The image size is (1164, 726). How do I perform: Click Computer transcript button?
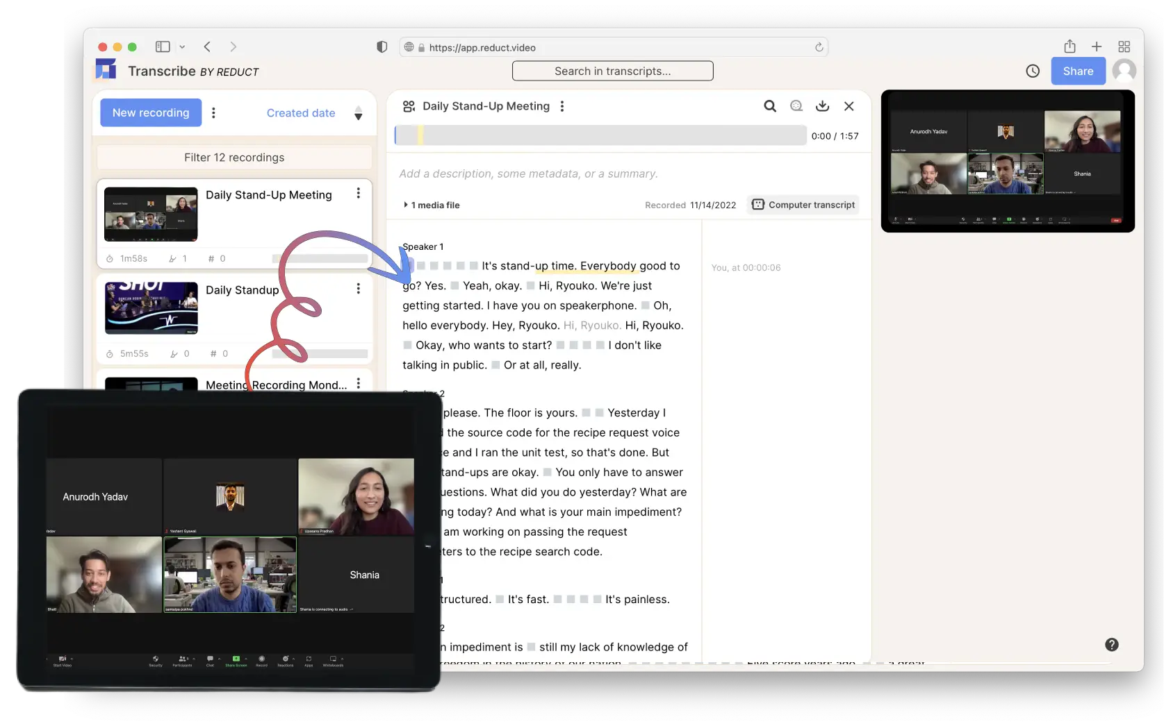tap(803, 205)
